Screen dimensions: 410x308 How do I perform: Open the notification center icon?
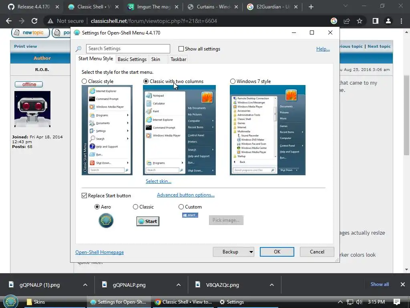pyautogui.click(x=397, y=302)
